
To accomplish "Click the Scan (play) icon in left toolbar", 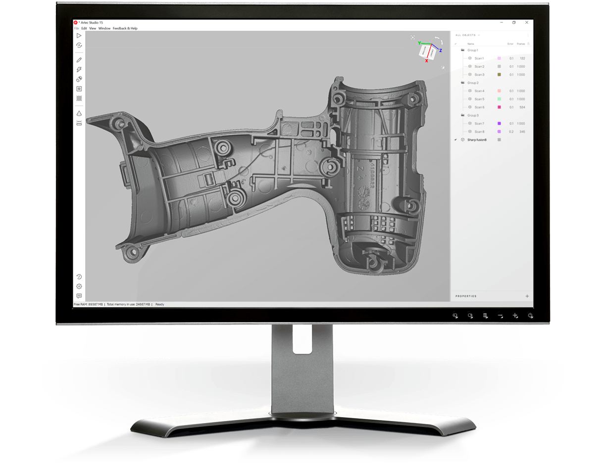I will [79, 36].
